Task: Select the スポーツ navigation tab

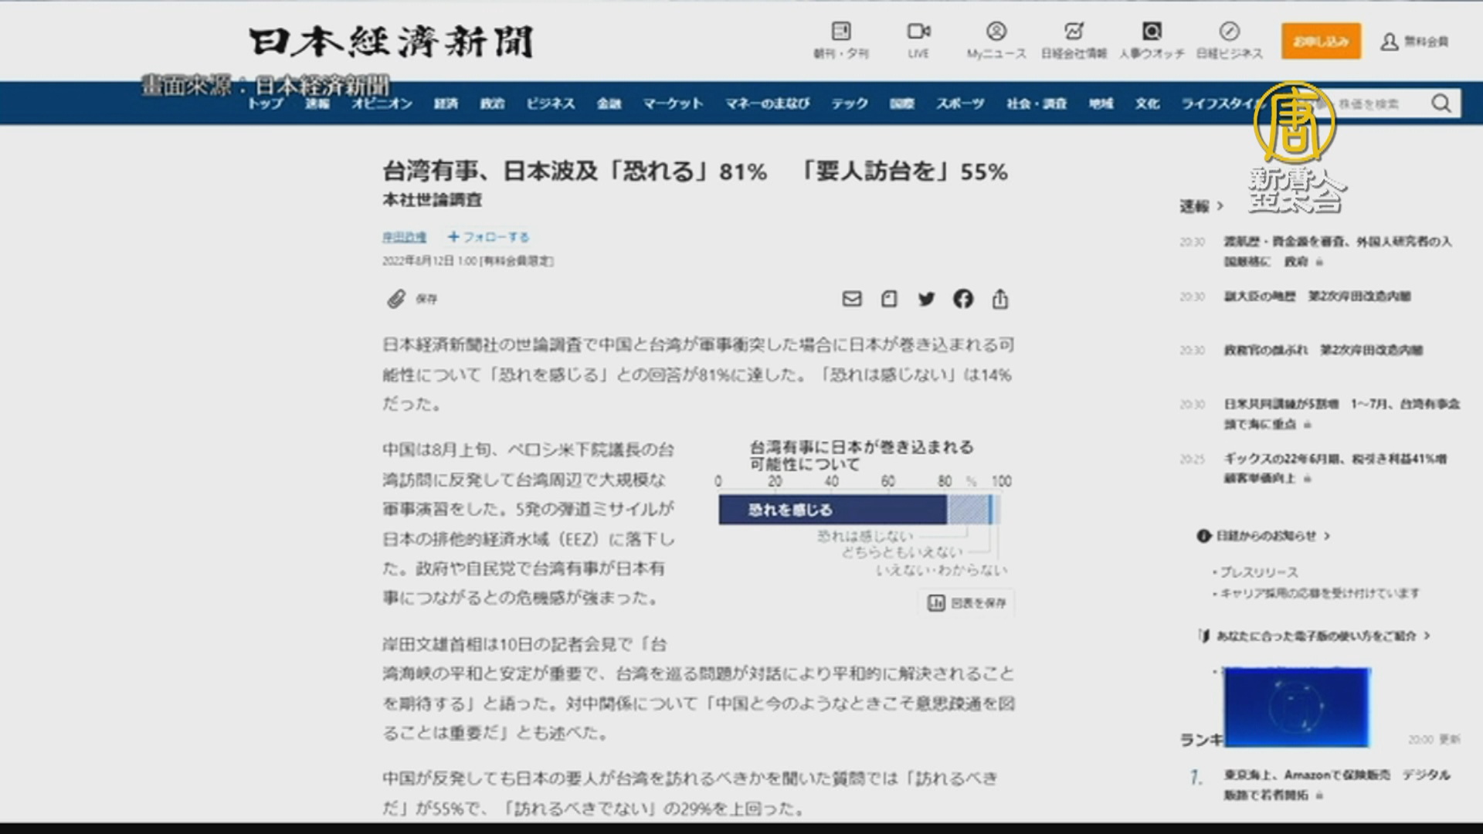Action: (x=960, y=103)
